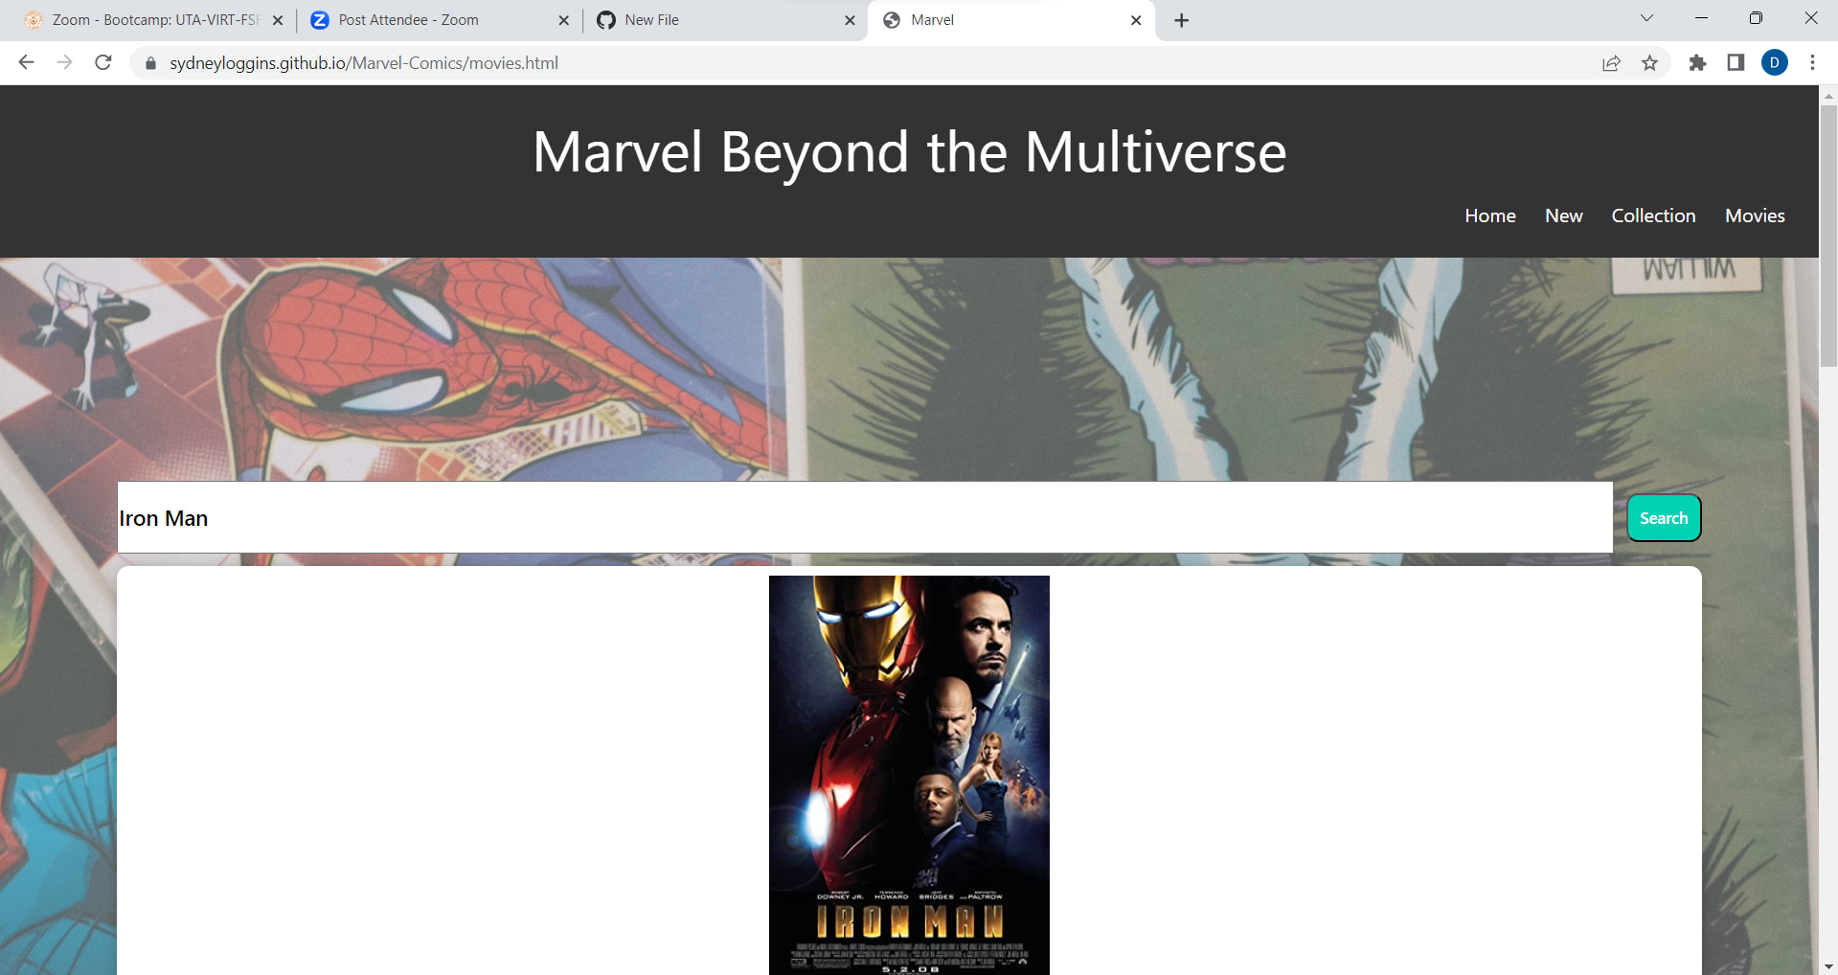Open the side panel icon
This screenshot has height=975, width=1838.
[x=1735, y=62]
